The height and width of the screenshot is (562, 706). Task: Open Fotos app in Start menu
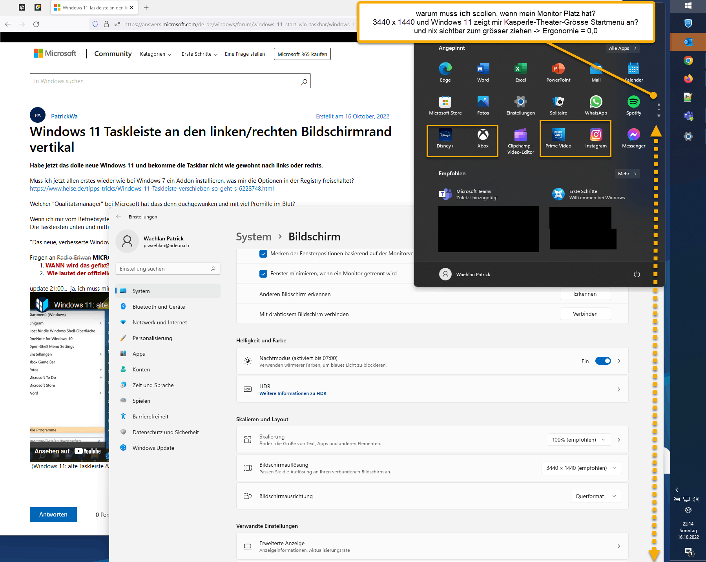point(483,105)
